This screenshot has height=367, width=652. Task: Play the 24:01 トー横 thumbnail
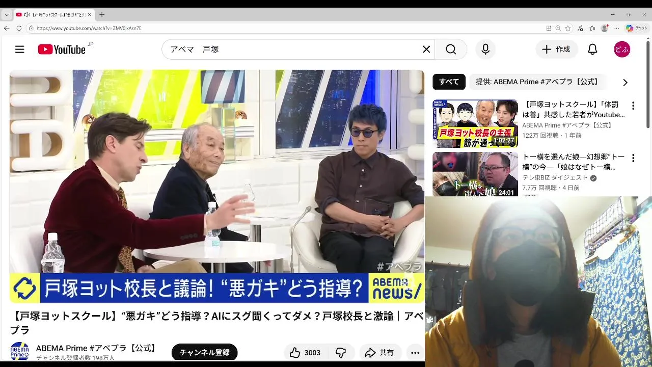[x=475, y=174]
